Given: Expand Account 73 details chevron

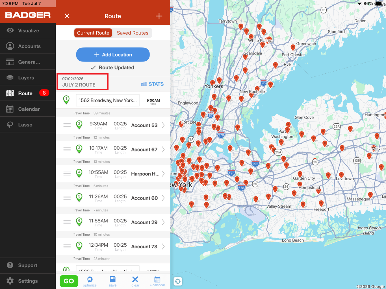Looking at the screenshot, I should tap(163, 246).
